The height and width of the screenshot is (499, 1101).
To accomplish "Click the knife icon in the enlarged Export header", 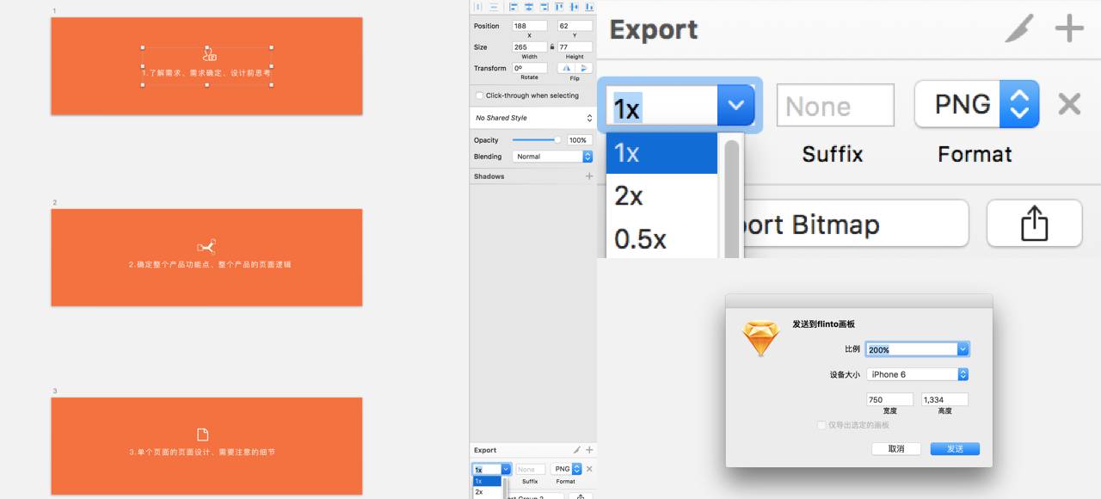I will coord(1020,28).
